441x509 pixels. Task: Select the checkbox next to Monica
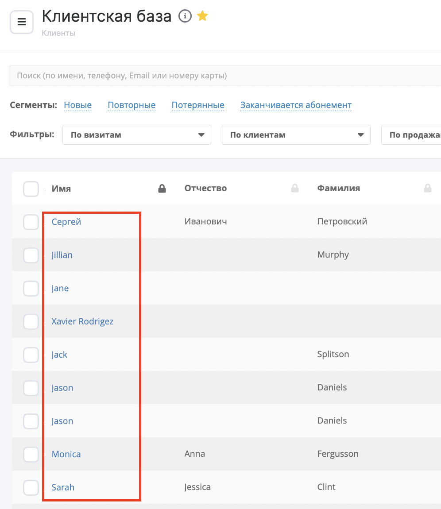31,454
